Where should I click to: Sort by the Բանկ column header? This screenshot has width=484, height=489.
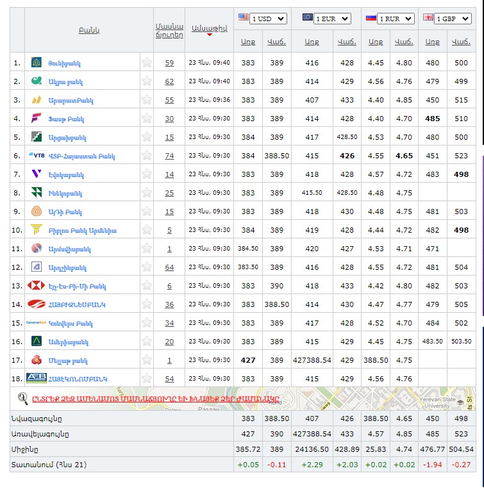(x=89, y=30)
